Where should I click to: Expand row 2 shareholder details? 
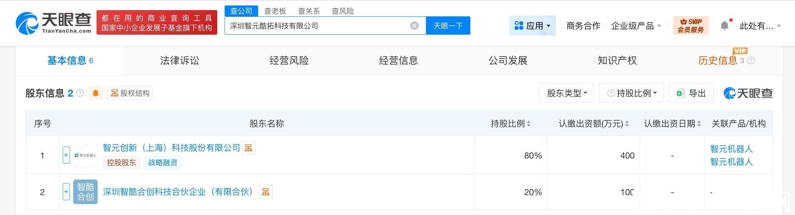pyautogui.click(x=66, y=192)
